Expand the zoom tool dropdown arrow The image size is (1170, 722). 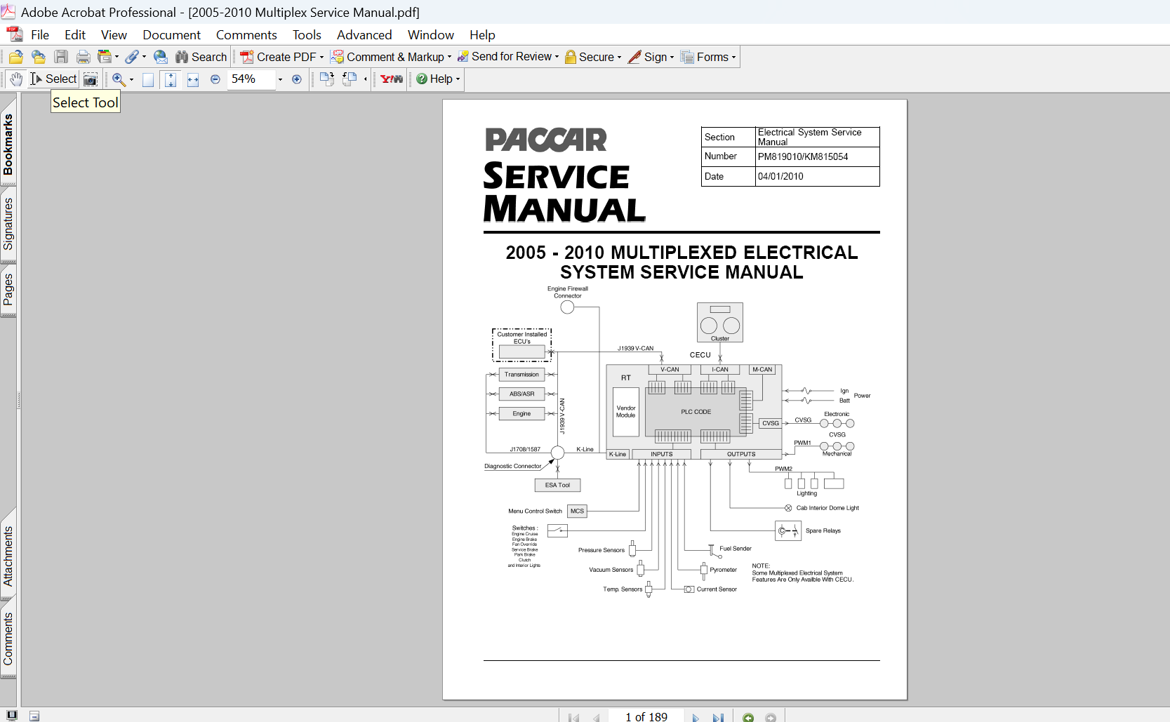131,80
